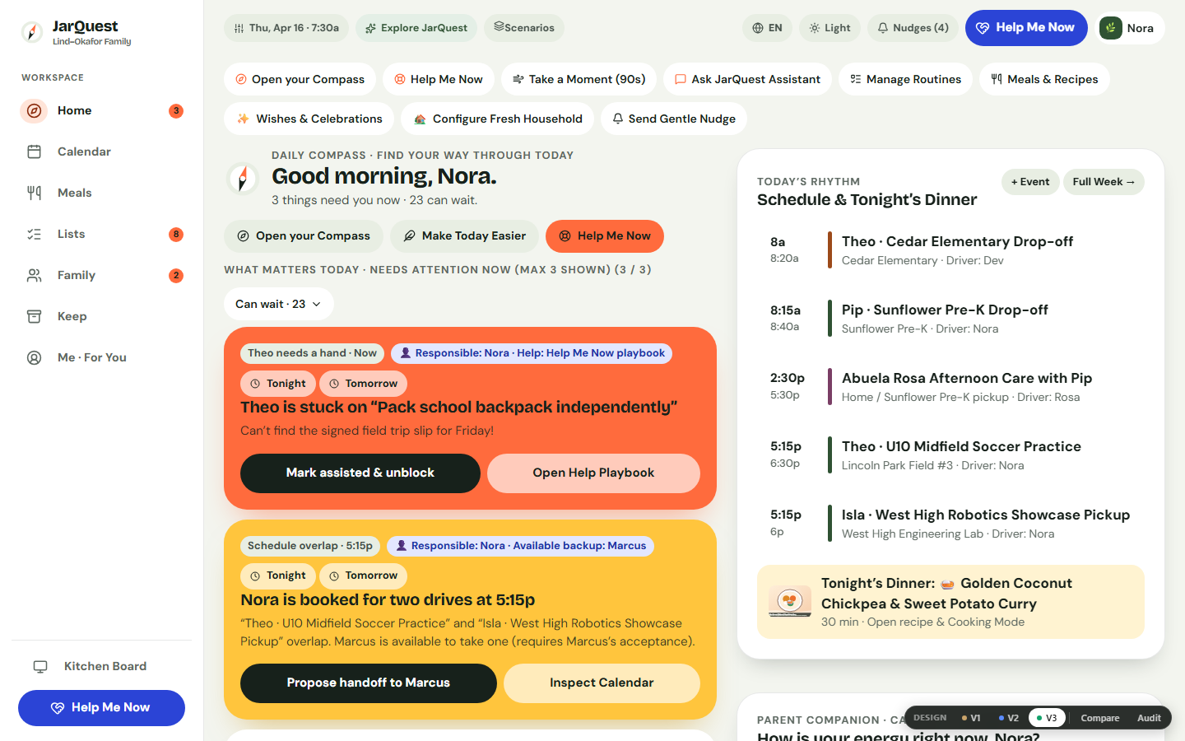Open the Meals sidebar section
Viewport: 1185px width, 741px height.
point(101,193)
